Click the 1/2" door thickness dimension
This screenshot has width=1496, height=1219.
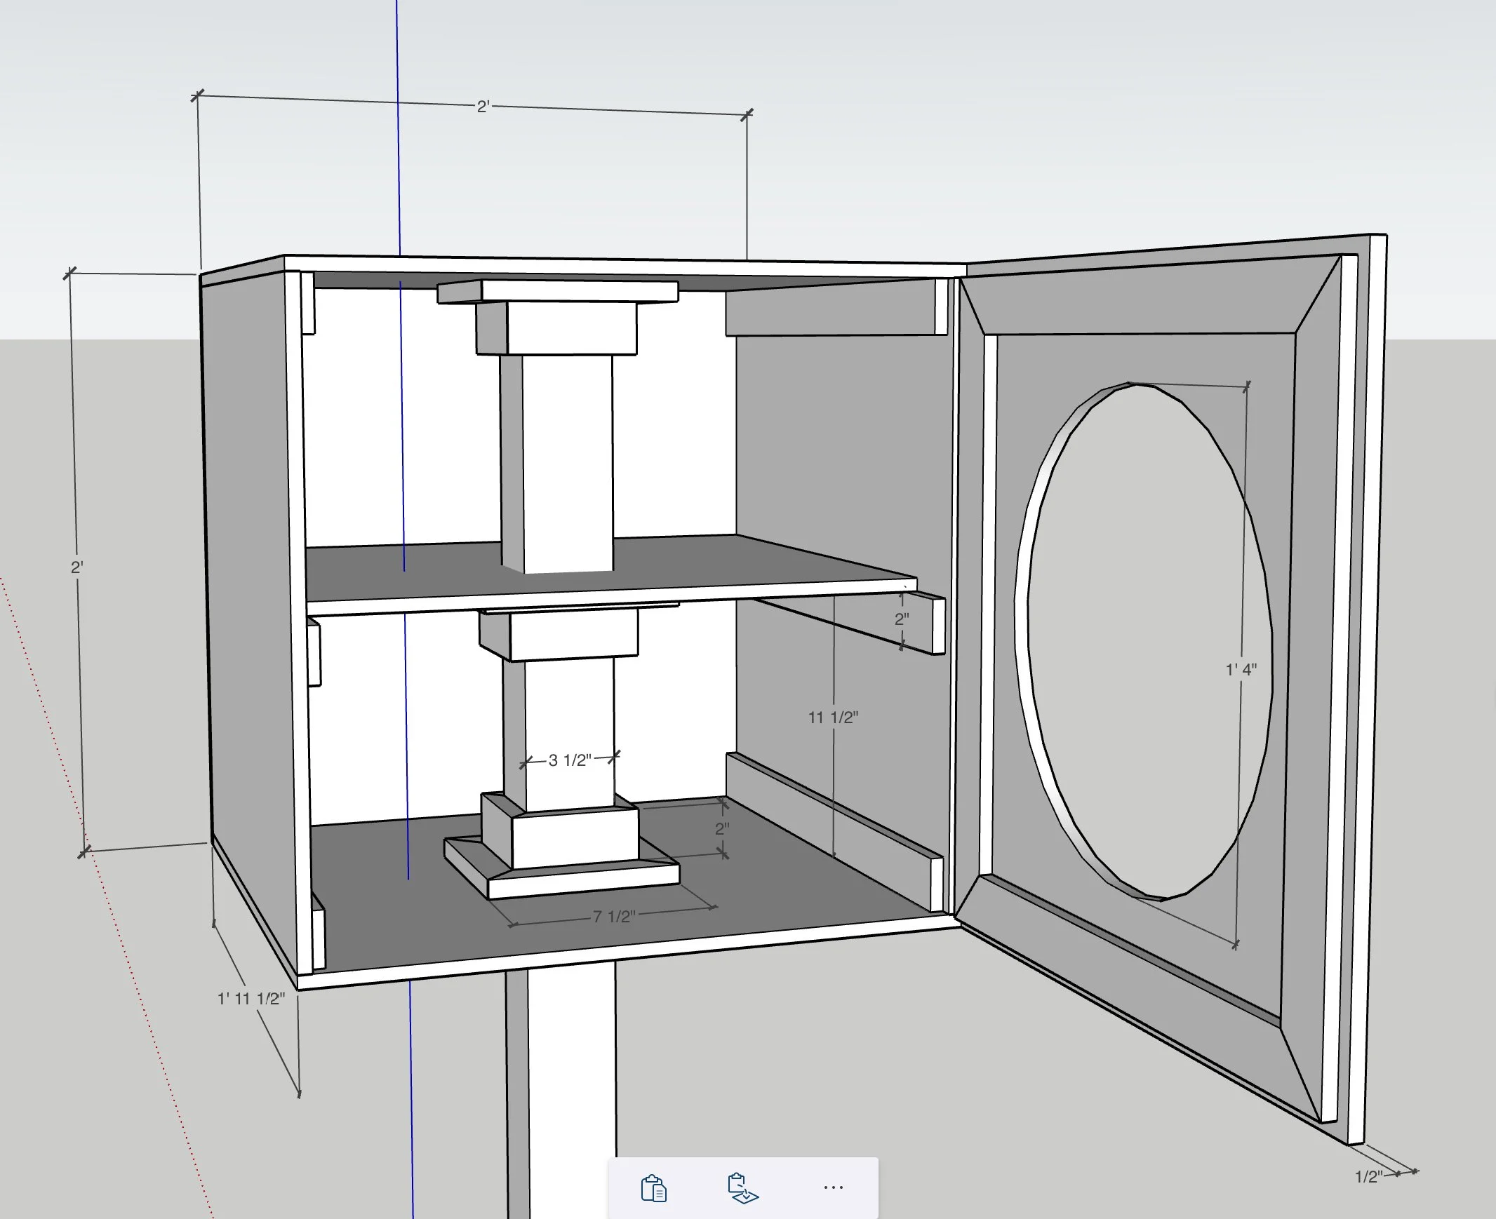click(x=1368, y=1176)
